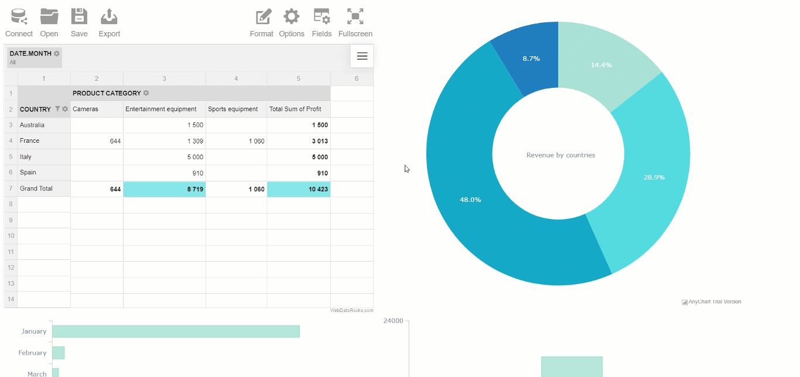Select the highlighted grand total 10 423
The height and width of the screenshot is (377, 800).
click(299, 189)
